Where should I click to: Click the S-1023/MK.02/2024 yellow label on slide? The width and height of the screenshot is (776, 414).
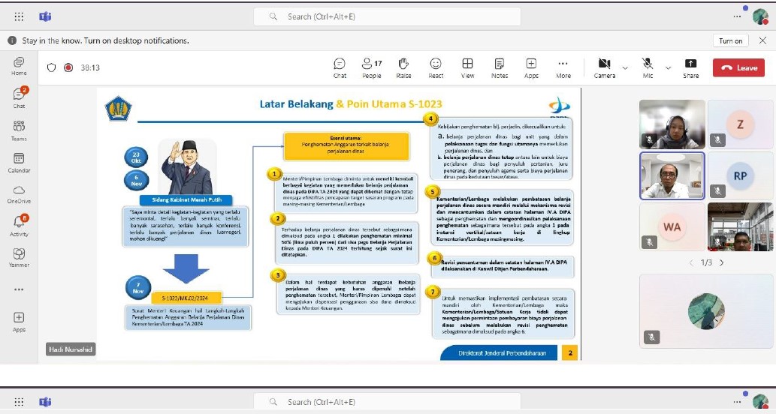point(186,298)
